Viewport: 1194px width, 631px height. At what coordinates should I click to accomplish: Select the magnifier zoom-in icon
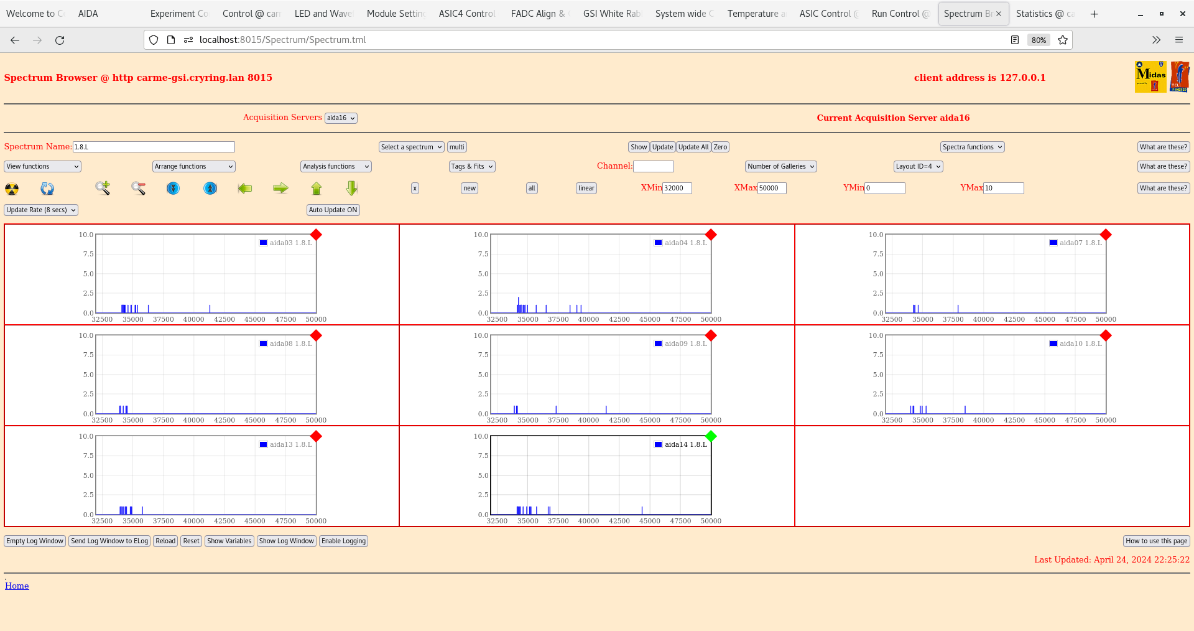[x=103, y=188]
